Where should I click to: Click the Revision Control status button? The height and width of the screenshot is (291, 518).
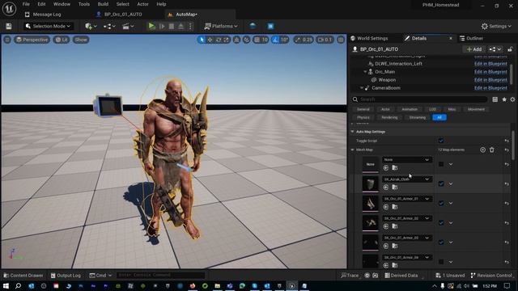[x=491, y=275]
